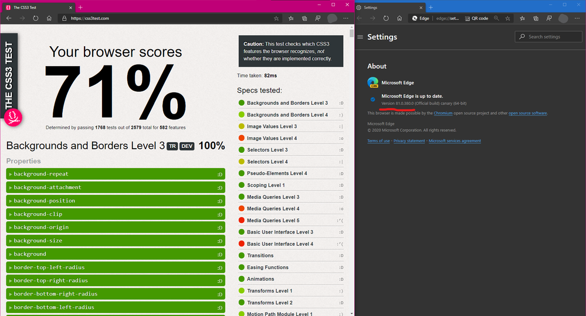Jump to Animations spec in list
Viewport: 586px width, 316px height.
point(260,279)
